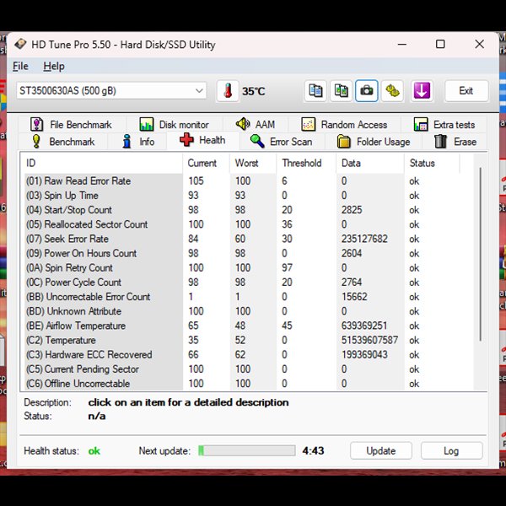
Task: Click the thermometer temperature icon
Action: pos(228,91)
